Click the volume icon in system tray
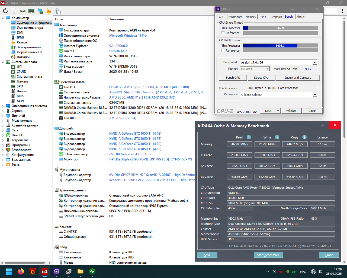The image size is (347, 278). (x=320, y=271)
